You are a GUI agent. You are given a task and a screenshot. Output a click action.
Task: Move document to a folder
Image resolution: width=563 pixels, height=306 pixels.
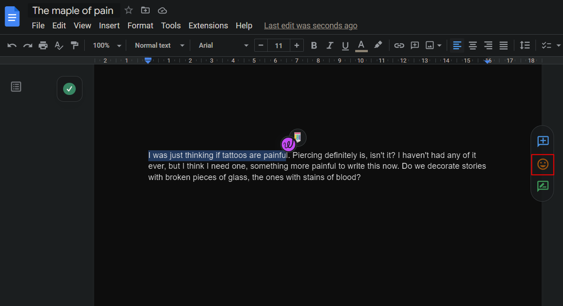pos(145,10)
